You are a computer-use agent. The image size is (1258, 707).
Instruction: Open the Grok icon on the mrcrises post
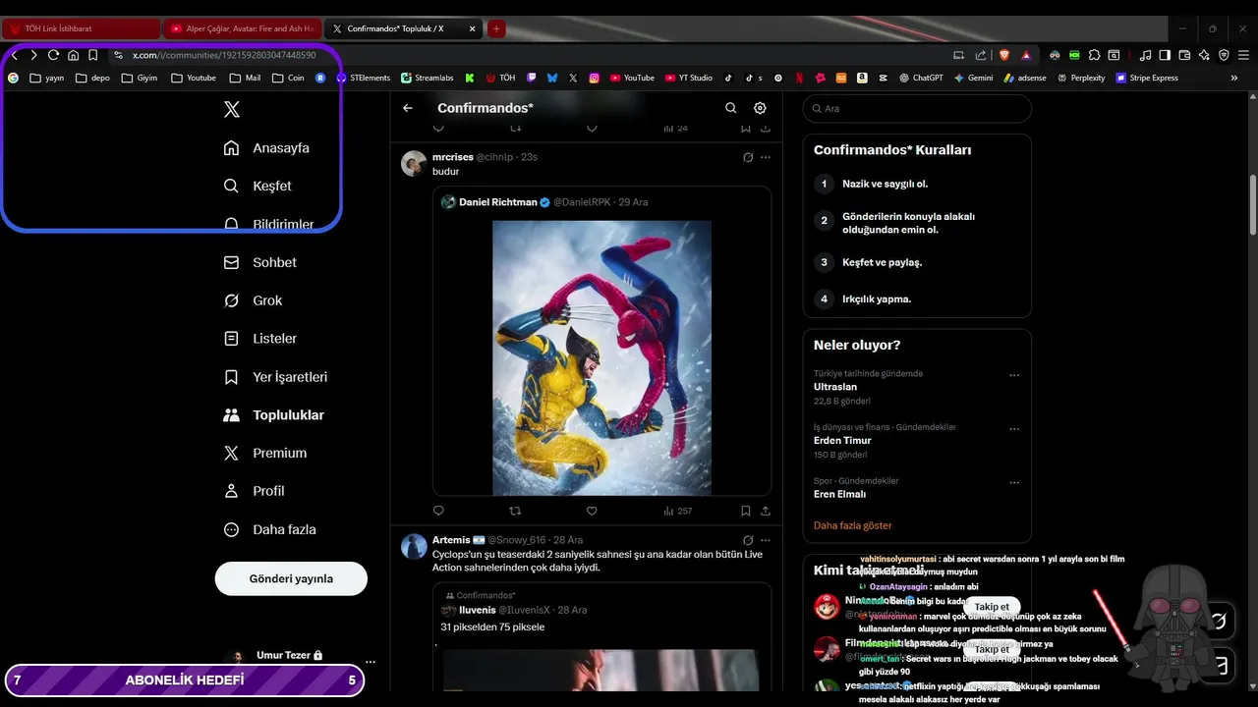(748, 157)
